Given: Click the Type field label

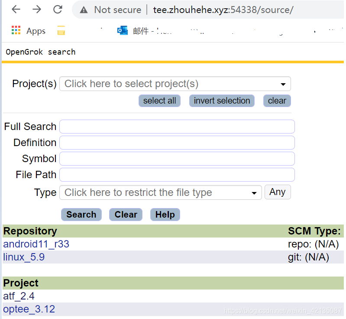Looking at the screenshot, I should [45, 192].
